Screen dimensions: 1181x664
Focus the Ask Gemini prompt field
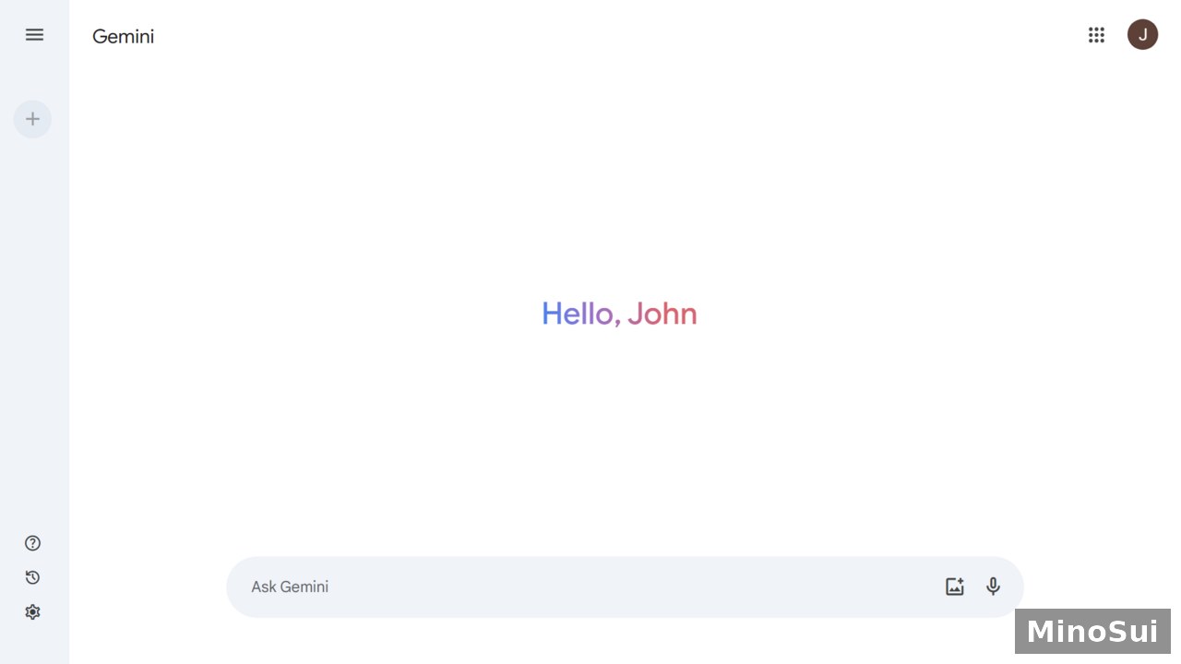click(625, 587)
